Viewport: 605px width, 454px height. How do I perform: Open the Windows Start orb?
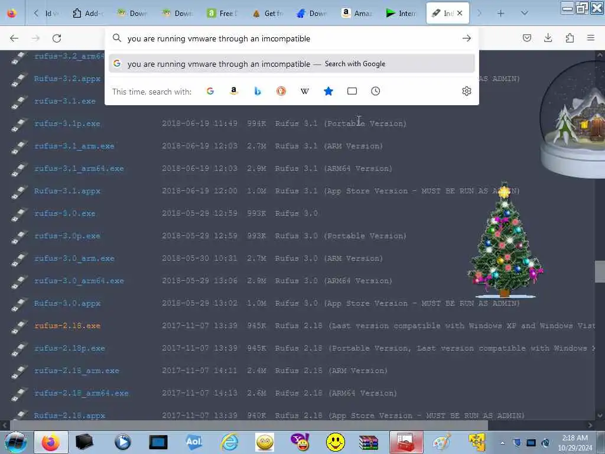pyautogui.click(x=15, y=442)
